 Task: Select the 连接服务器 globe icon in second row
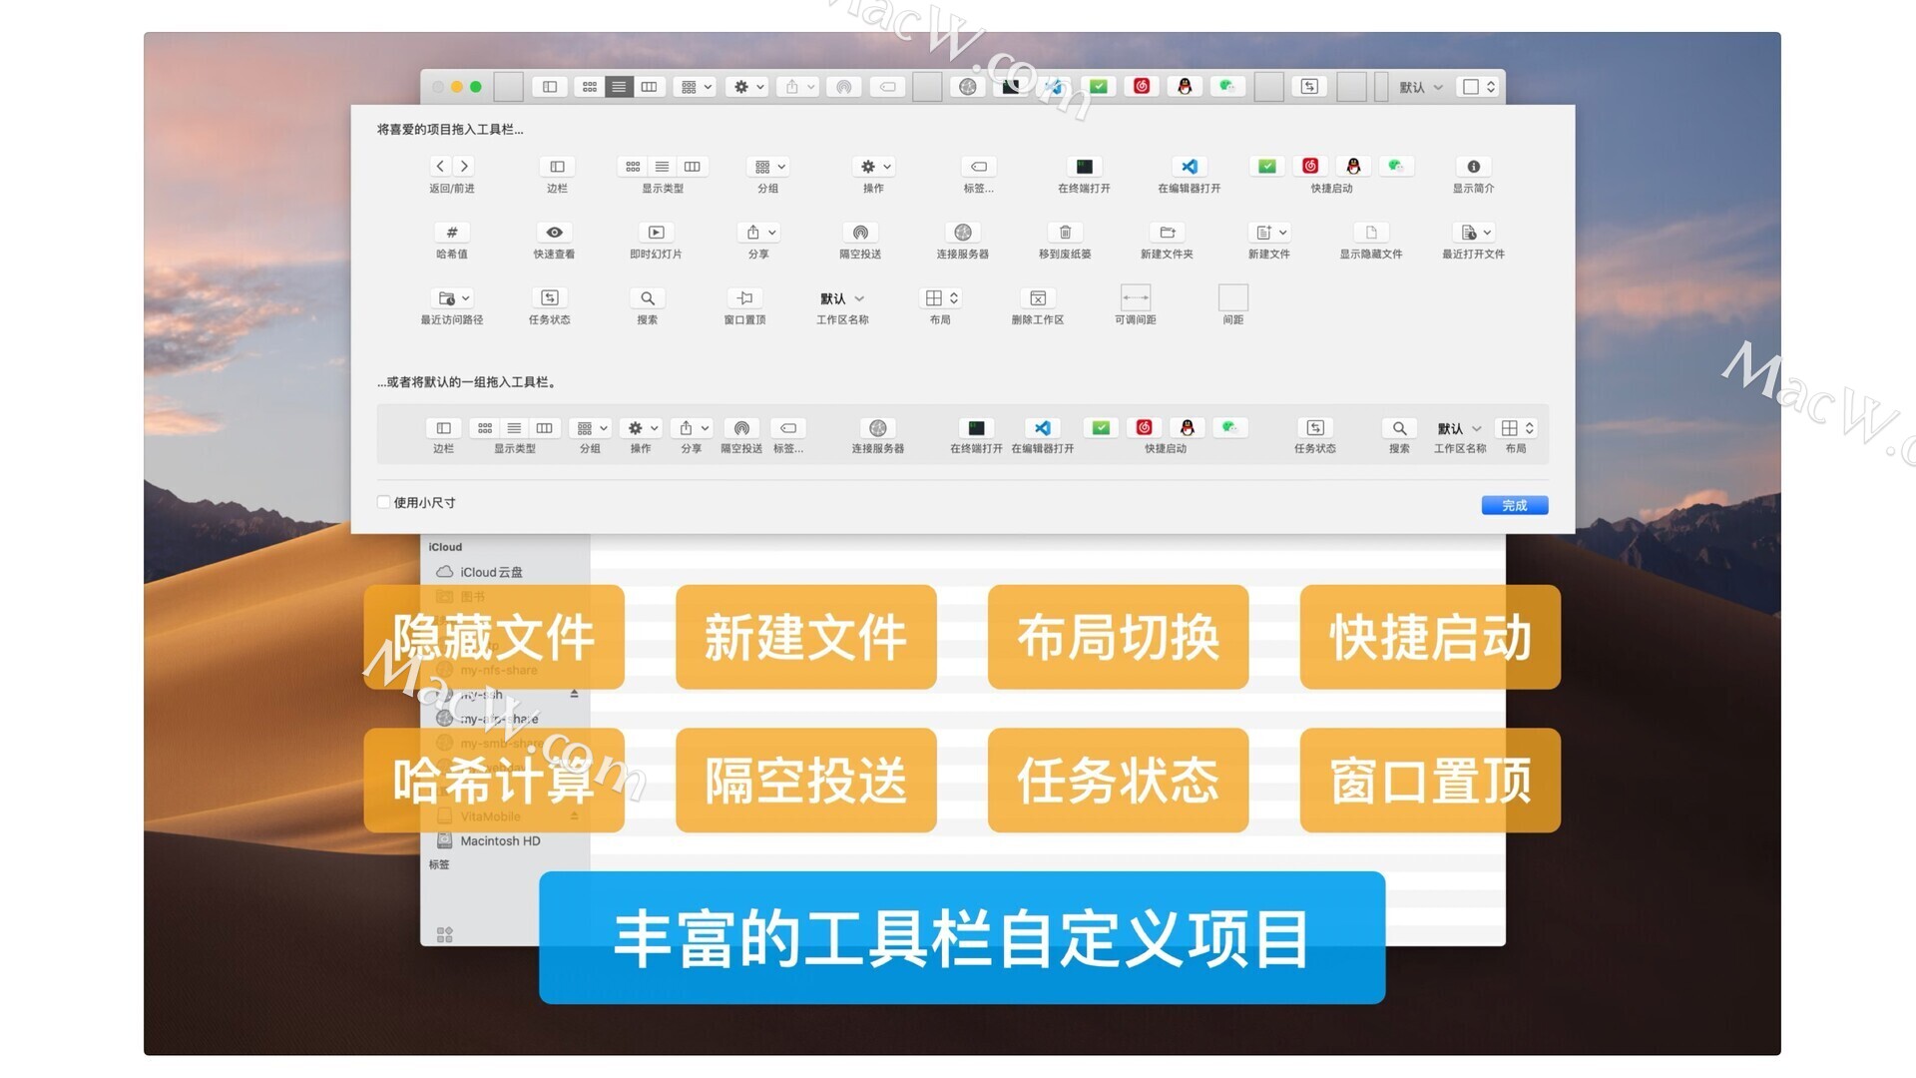point(963,232)
